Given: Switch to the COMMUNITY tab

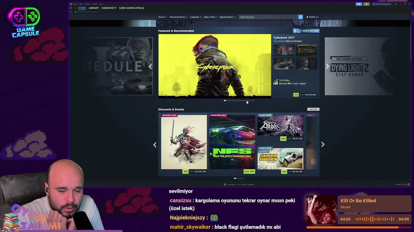Looking at the screenshot, I should (x=109, y=8).
